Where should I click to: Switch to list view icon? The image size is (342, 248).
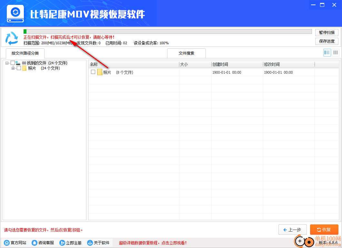click(x=327, y=53)
